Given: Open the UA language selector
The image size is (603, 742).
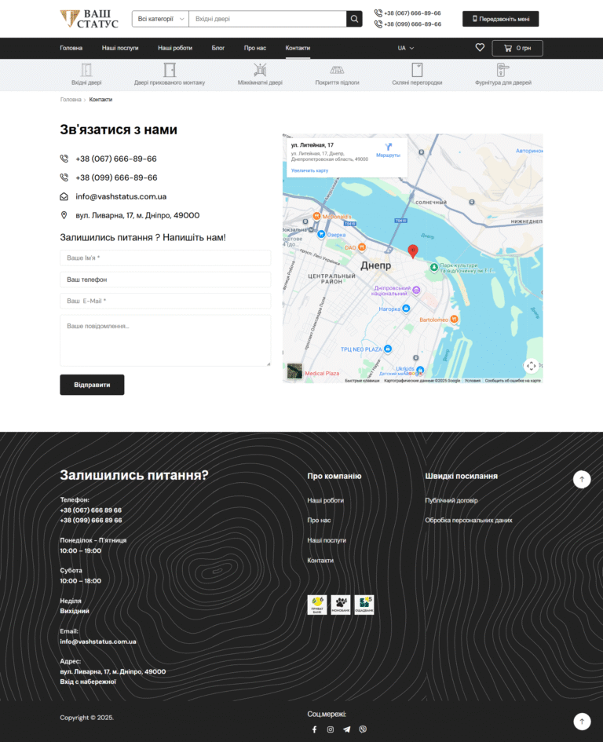Looking at the screenshot, I should [x=405, y=48].
